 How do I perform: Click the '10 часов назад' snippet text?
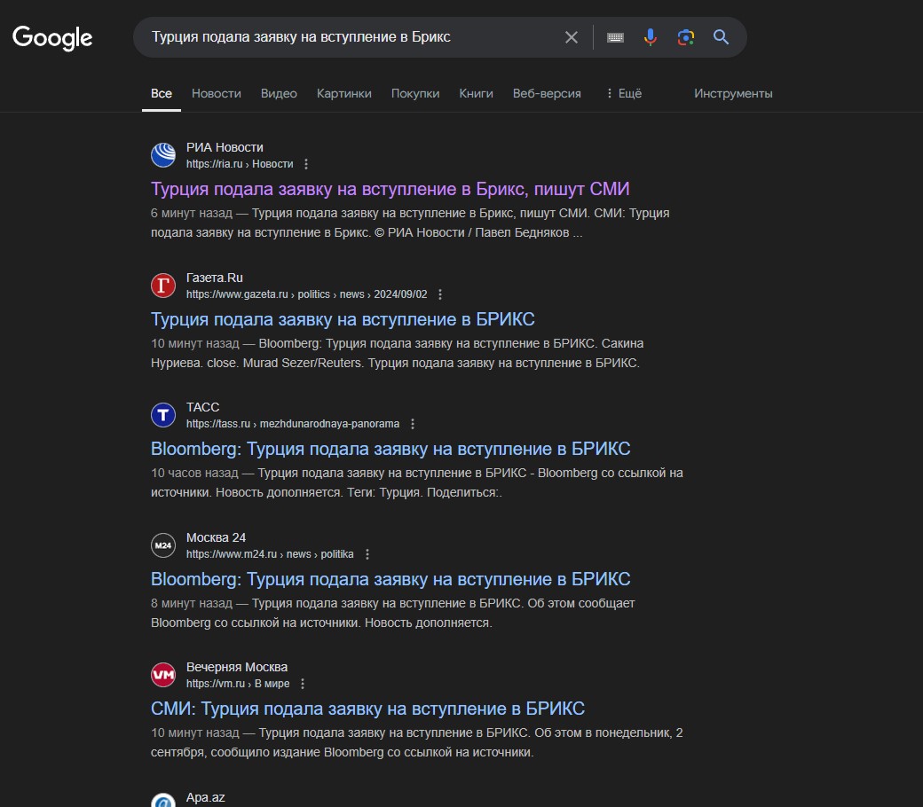click(x=194, y=473)
